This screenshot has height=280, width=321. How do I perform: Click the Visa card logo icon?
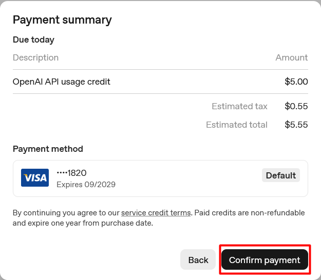click(x=35, y=178)
